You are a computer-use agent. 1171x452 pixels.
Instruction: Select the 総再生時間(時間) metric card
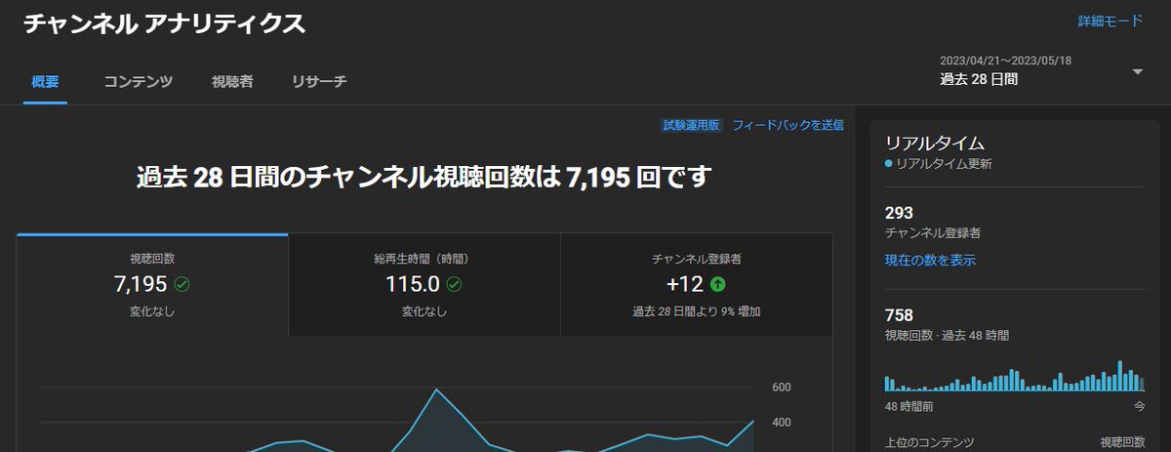[424, 285]
